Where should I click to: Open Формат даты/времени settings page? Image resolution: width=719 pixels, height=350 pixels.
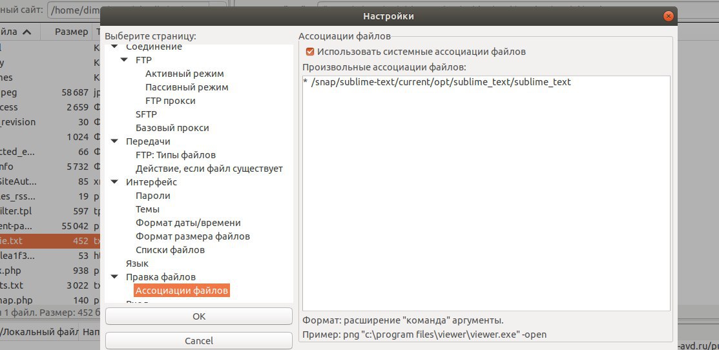pyautogui.click(x=188, y=223)
